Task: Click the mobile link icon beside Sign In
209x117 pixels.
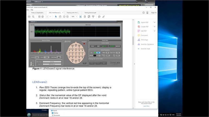Action: pos(147,12)
